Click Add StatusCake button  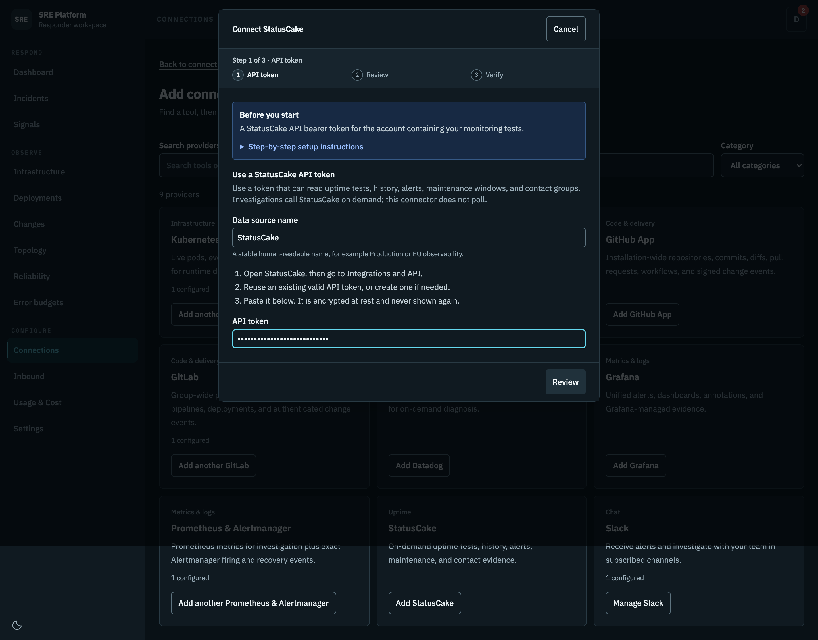pyautogui.click(x=424, y=603)
